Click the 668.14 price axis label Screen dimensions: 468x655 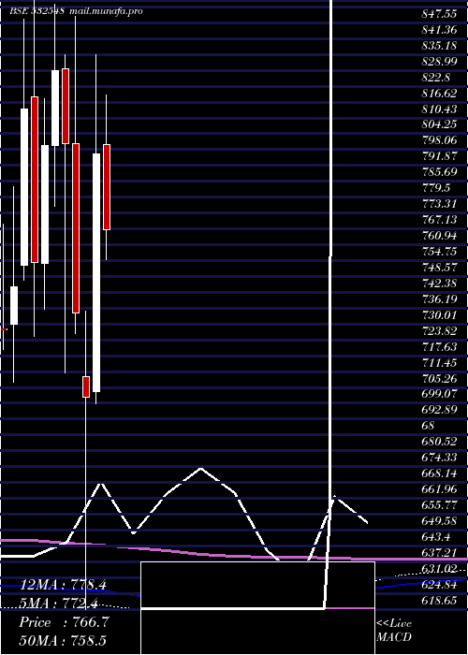(x=439, y=473)
